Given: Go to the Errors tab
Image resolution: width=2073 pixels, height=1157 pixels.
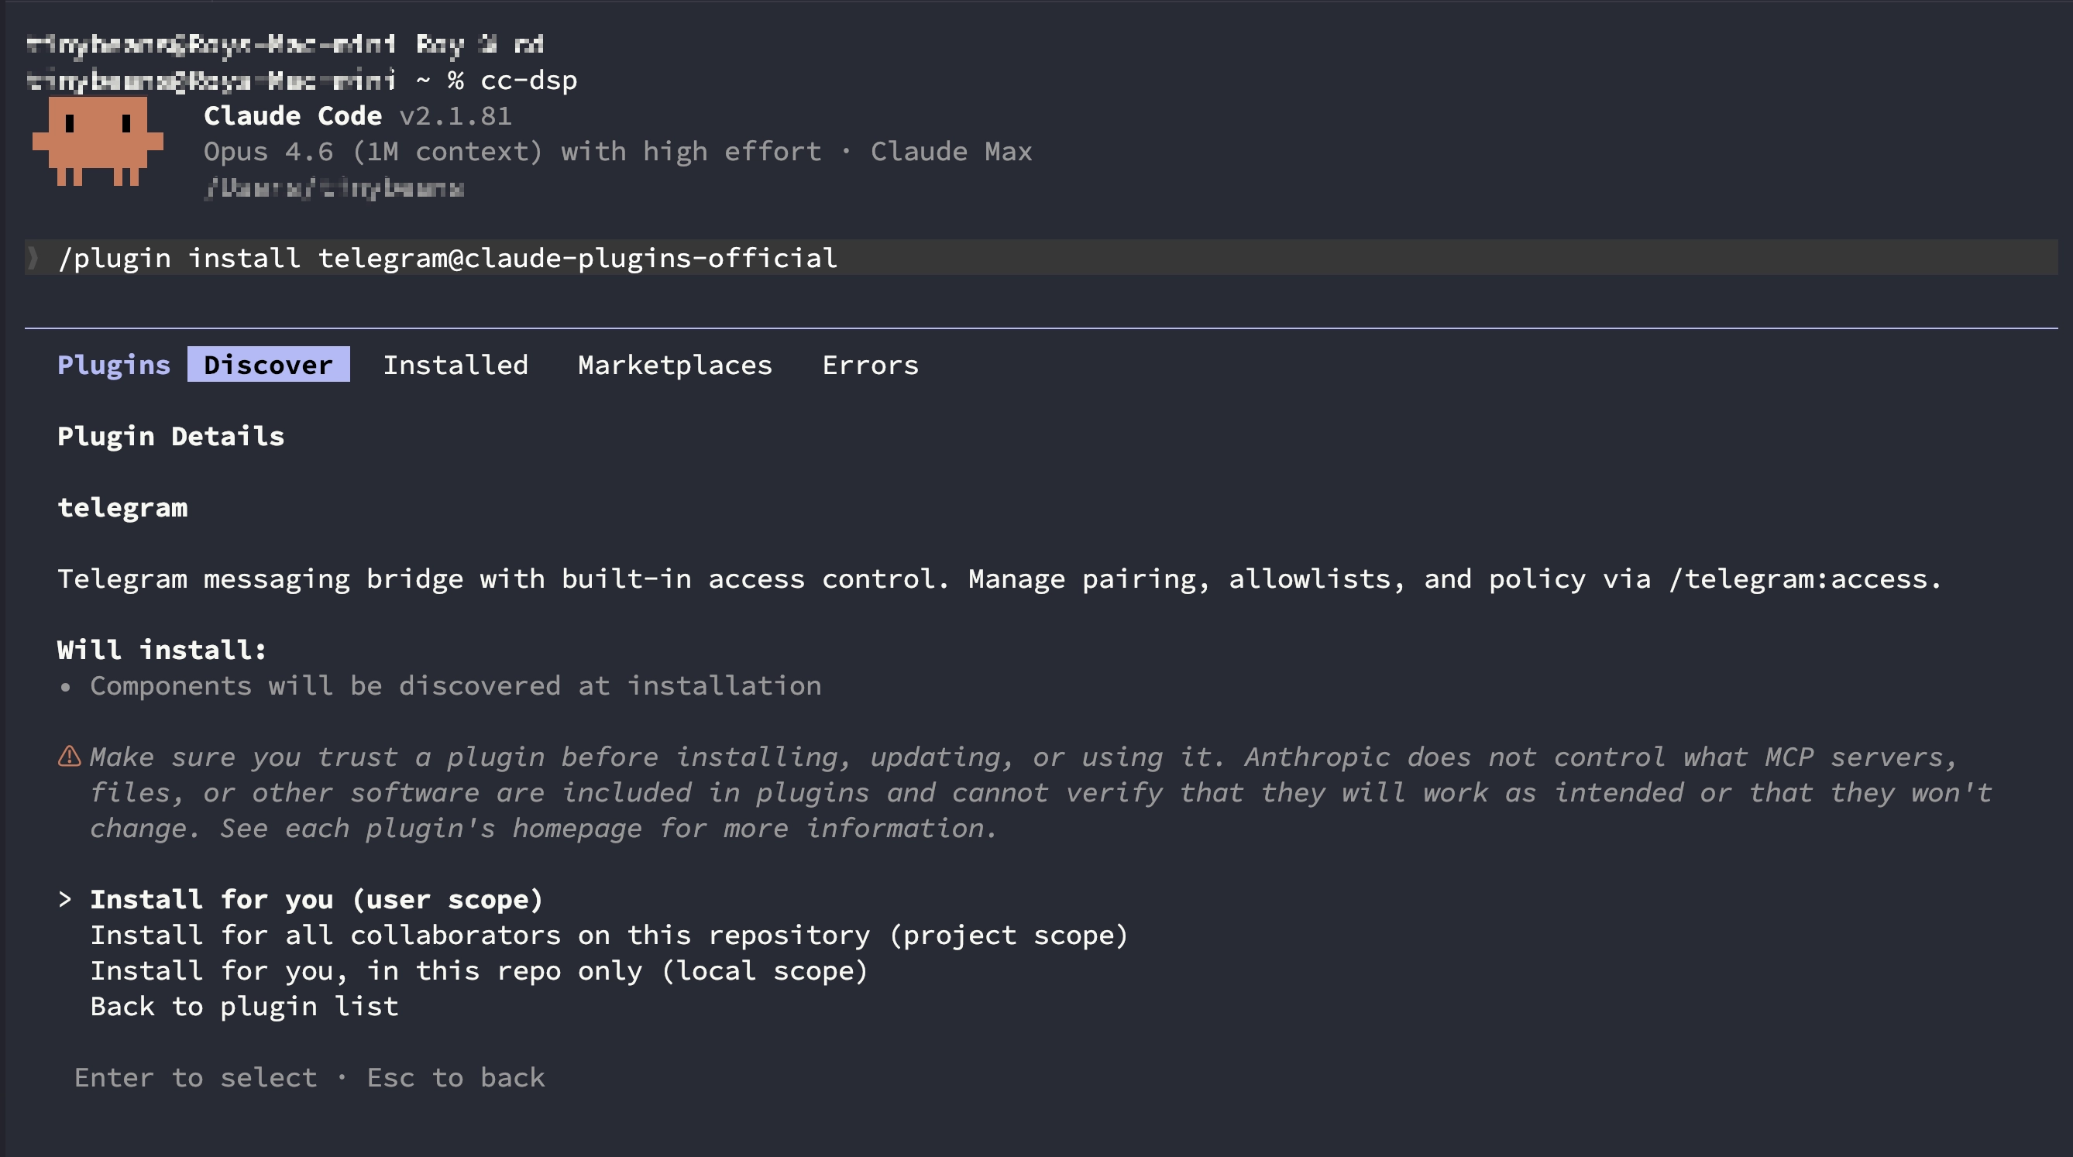Looking at the screenshot, I should point(870,366).
